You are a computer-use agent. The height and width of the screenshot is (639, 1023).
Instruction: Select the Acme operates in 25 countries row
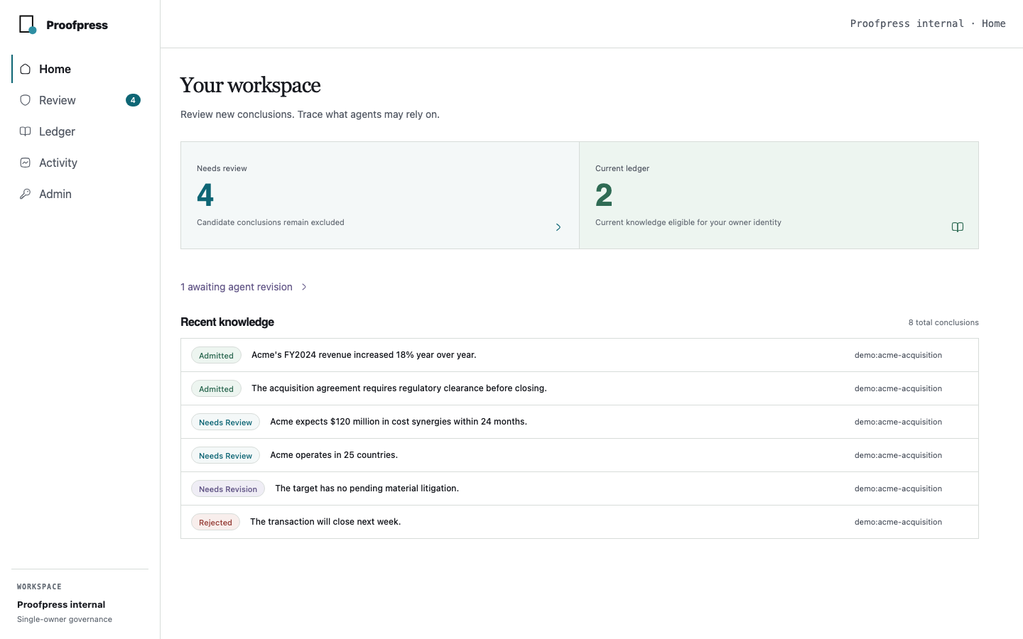[x=580, y=455]
